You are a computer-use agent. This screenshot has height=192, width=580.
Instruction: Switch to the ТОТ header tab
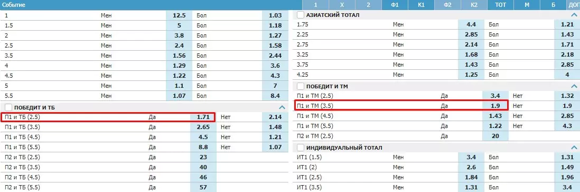click(x=500, y=5)
